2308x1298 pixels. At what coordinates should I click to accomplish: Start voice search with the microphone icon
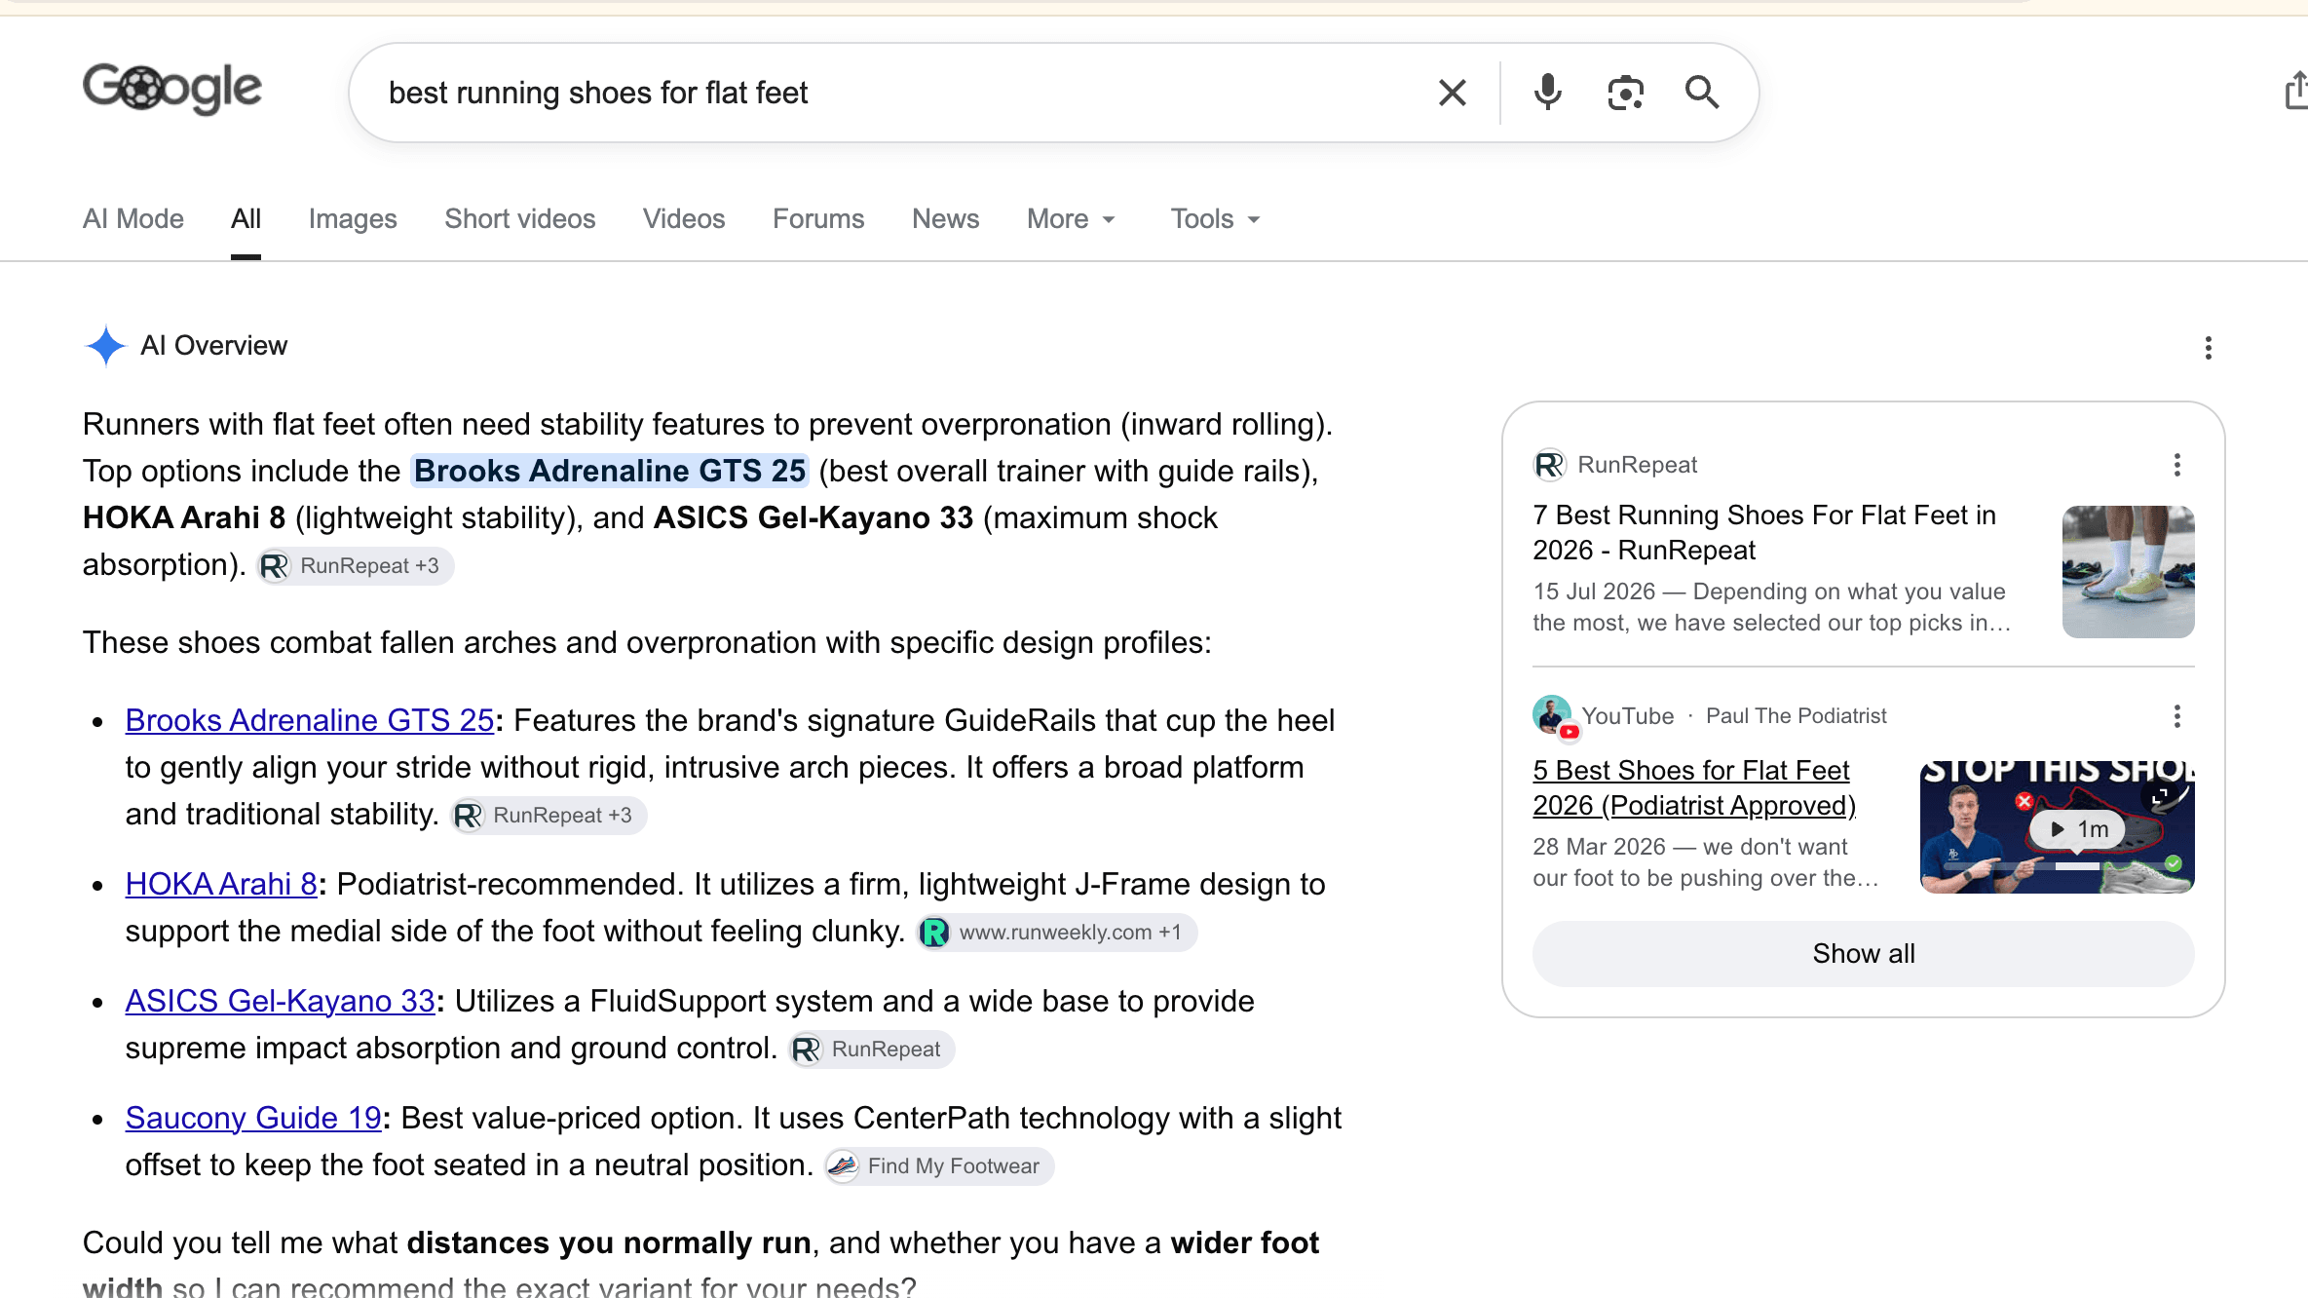(1547, 93)
